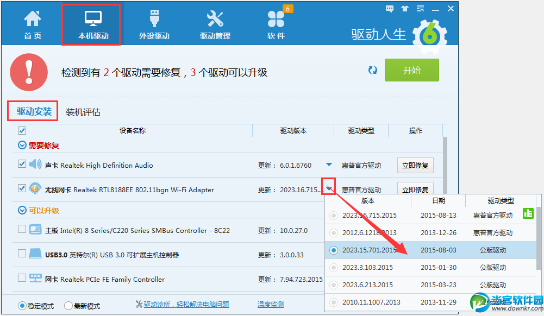This screenshot has width=544, height=316.
Task: Check the 主板 Intel SMBus Controller checkbox
Action: (22, 229)
